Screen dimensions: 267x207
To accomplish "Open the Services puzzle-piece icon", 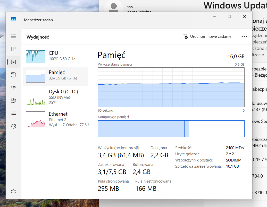I will point(13,126).
